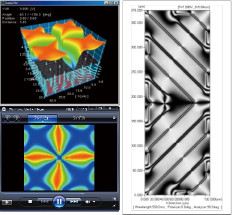Click the Windows Media Player title icon
232x215 pixels.
coord(4,109)
